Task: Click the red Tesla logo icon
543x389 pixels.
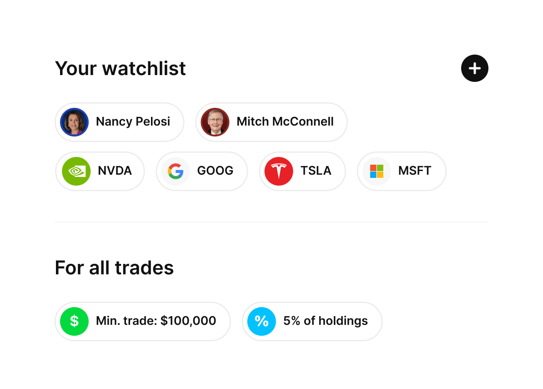Action: pos(279,171)
